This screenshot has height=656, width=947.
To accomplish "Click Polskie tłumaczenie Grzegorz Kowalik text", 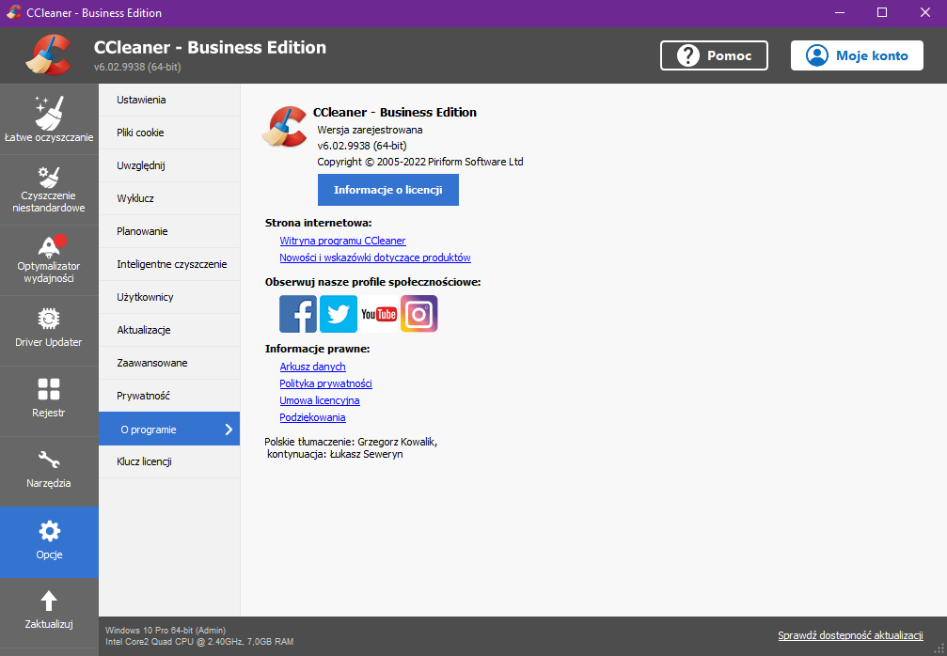I will 351,442.
